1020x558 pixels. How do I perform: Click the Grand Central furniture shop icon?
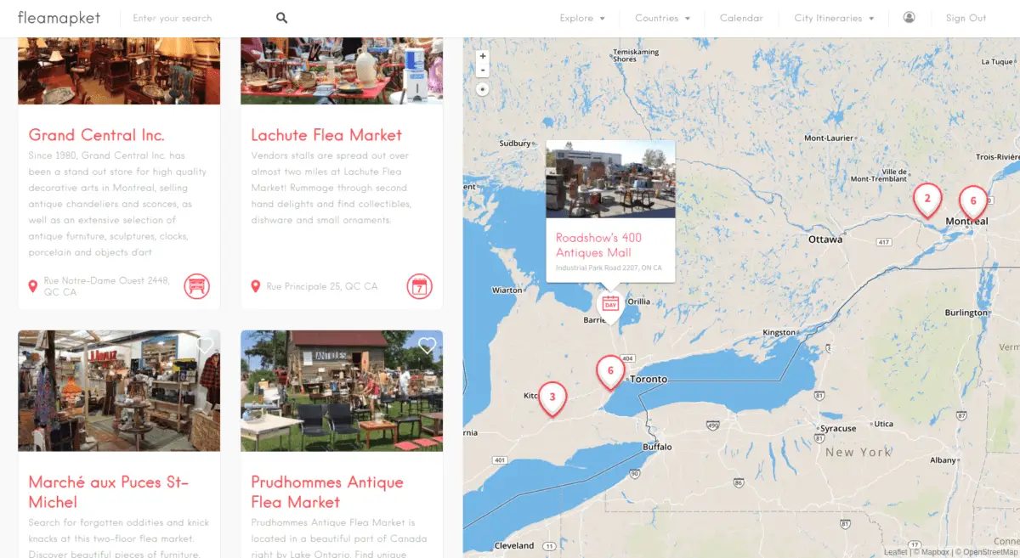196,286
